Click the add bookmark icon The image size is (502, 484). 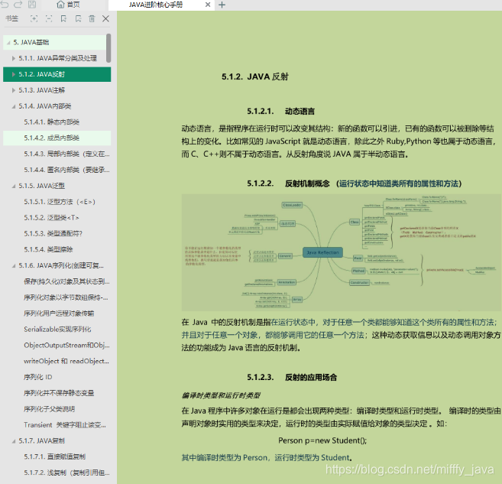(63, 18)
